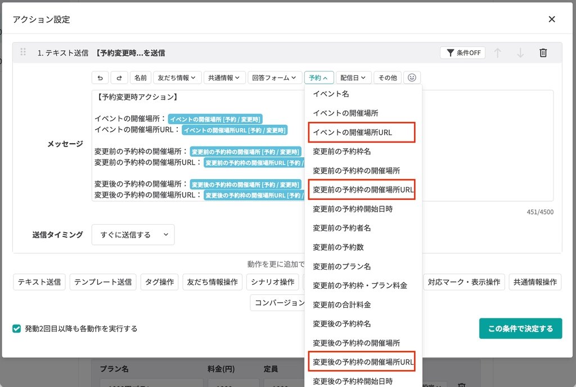Select 変更前のプラン名 menu entry
Screen dimensions: 576x387
point(363,266)
